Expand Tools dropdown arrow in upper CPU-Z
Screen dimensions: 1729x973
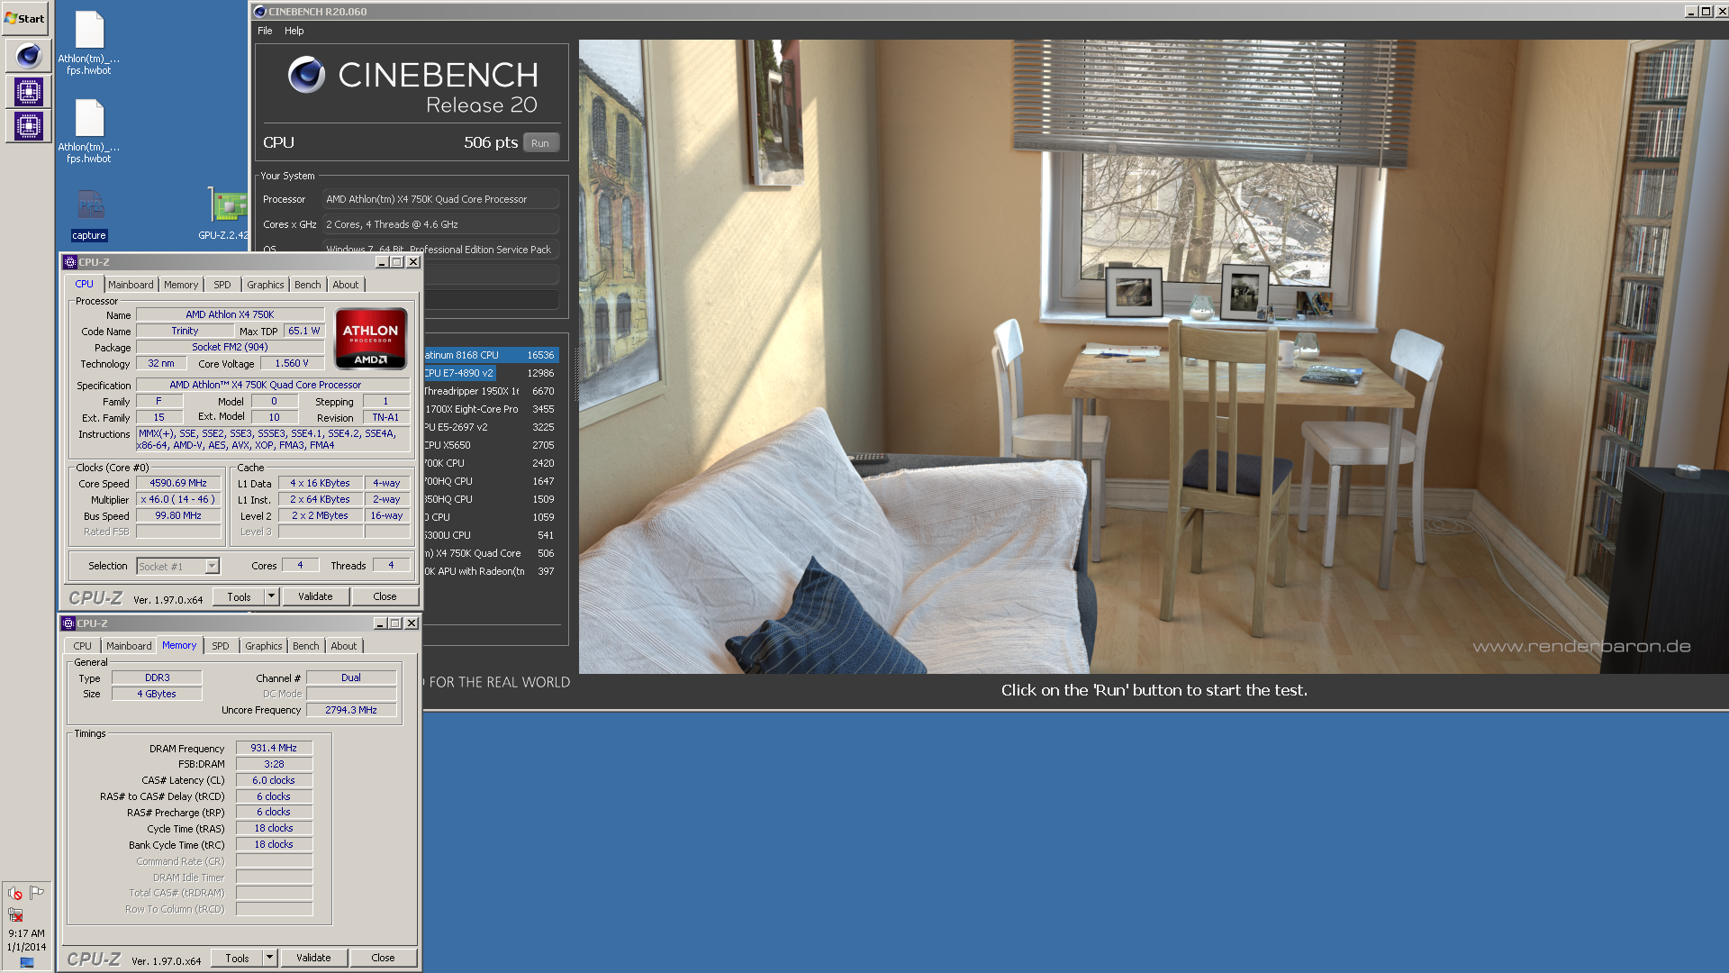(272, 596)
